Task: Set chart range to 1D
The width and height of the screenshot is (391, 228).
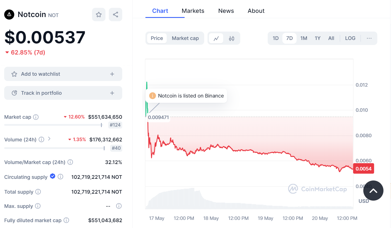Action: 276,38
